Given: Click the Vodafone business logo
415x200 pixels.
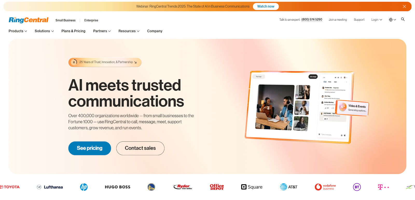Looking at the screenshot, I should [325, 187].
